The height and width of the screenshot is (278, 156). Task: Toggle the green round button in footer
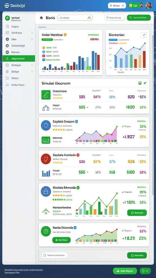pyautogui.click(x=145, y=271)
